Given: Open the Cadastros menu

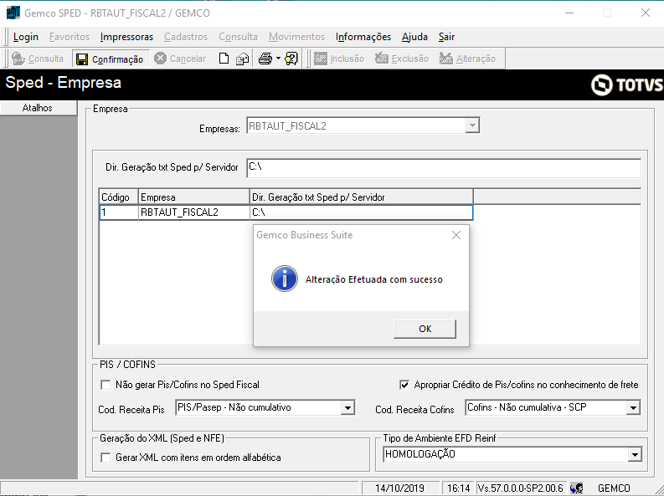Looking at the screenshot, I should pos(186,37).
